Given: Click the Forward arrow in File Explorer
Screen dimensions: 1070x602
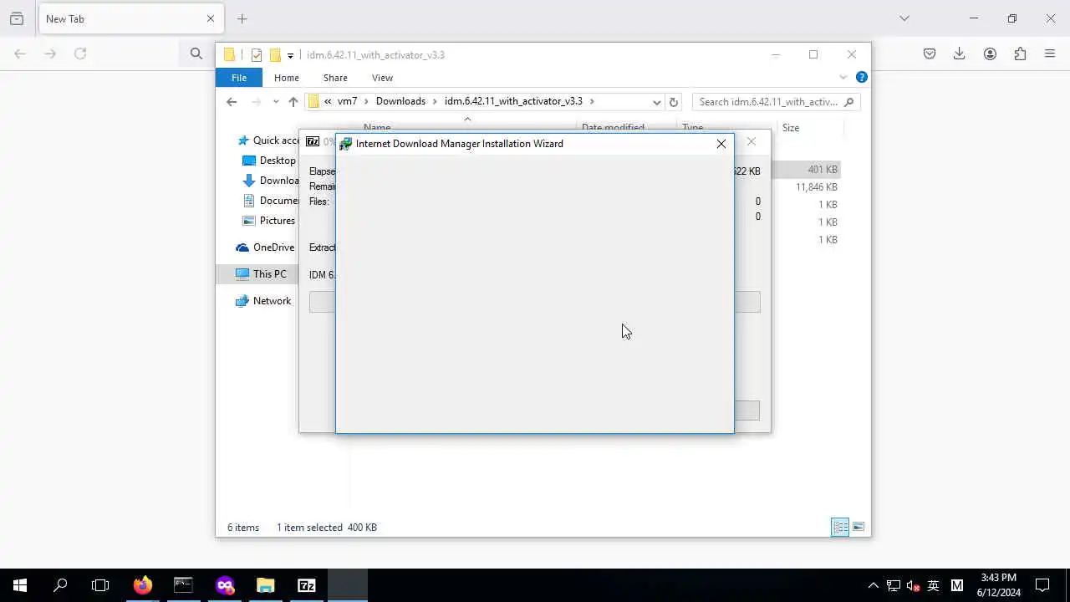Looking at the screenshot, I should (x=256, y=102).
